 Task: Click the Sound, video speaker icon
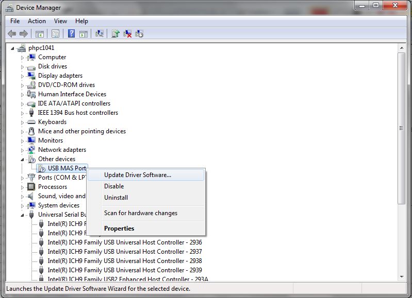coord(31,196)
